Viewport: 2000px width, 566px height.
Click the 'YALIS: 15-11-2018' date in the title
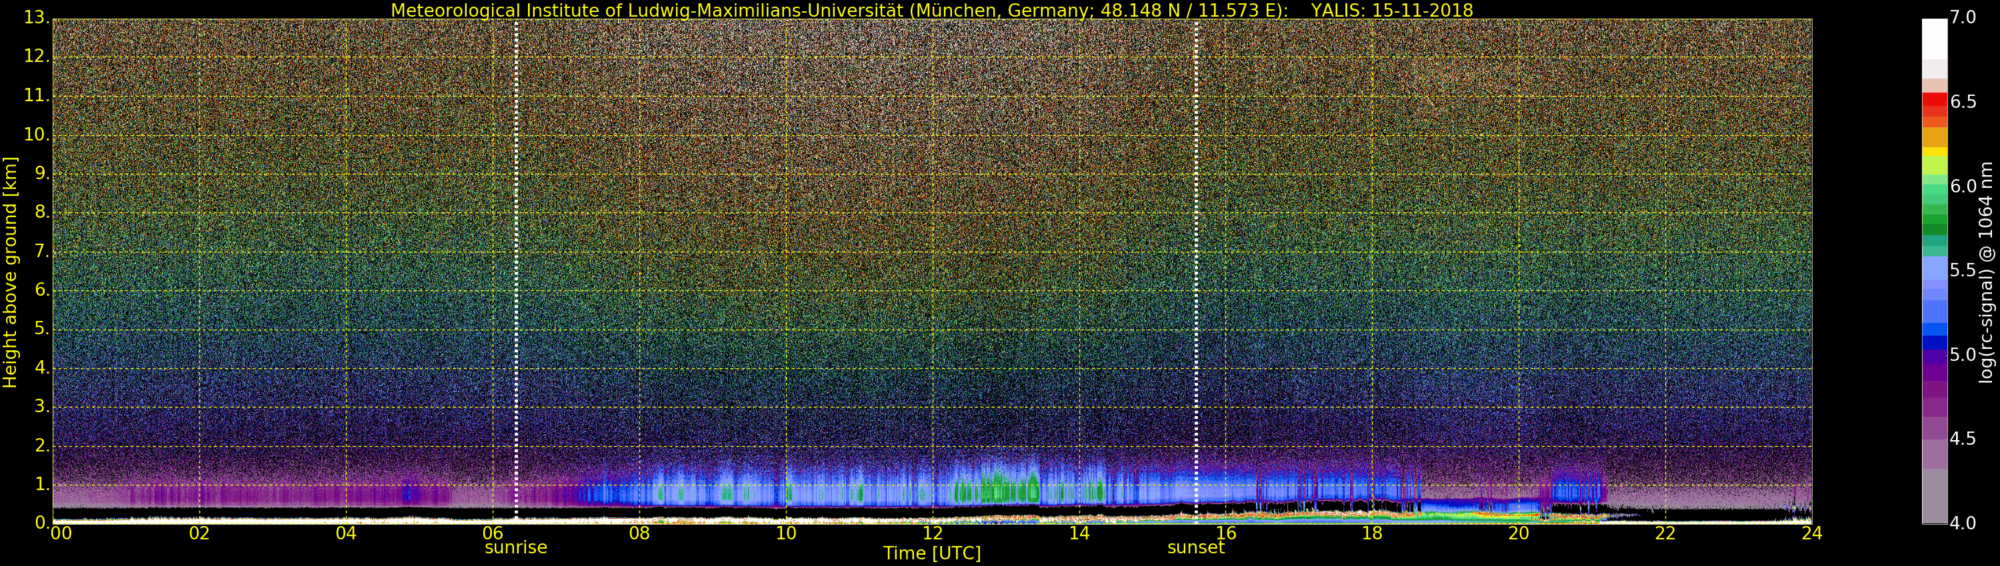tap(1392, 10)
